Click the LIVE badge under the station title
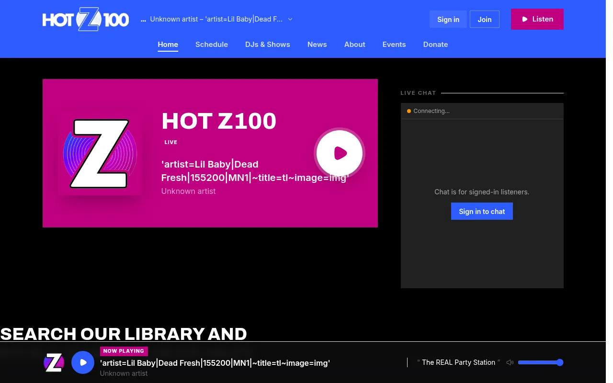 (171, 142)
